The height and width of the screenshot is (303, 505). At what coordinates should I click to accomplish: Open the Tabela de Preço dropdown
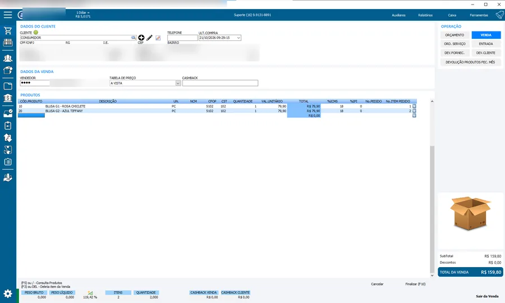(178, 83)
